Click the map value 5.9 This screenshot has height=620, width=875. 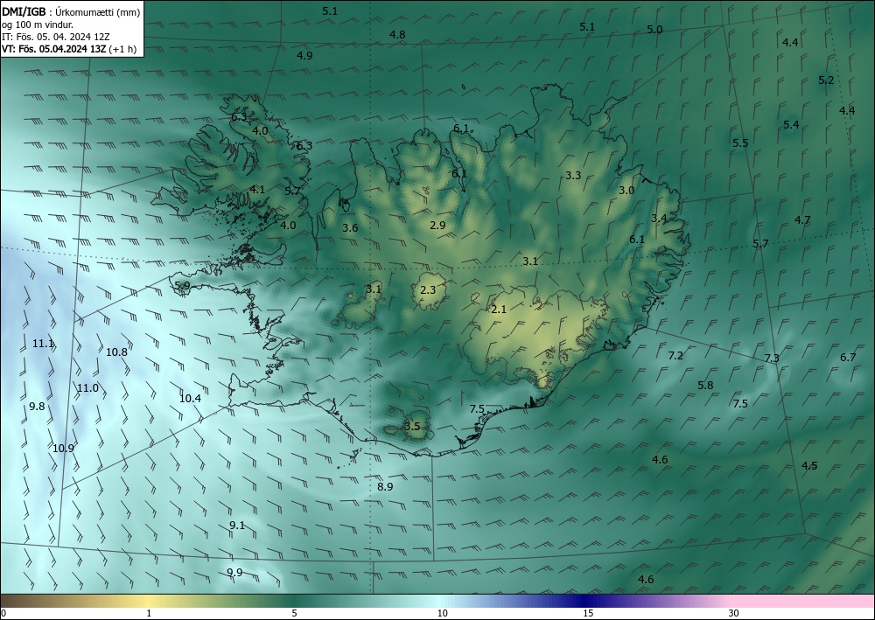click(183, 285)
